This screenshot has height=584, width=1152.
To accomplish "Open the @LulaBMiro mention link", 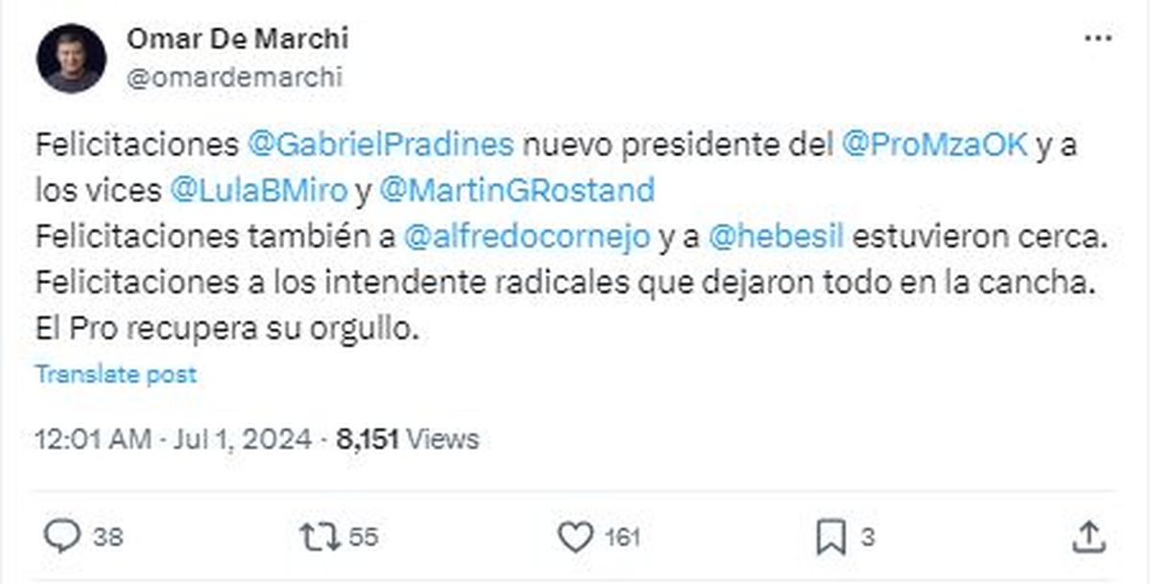I will point(258,190).
